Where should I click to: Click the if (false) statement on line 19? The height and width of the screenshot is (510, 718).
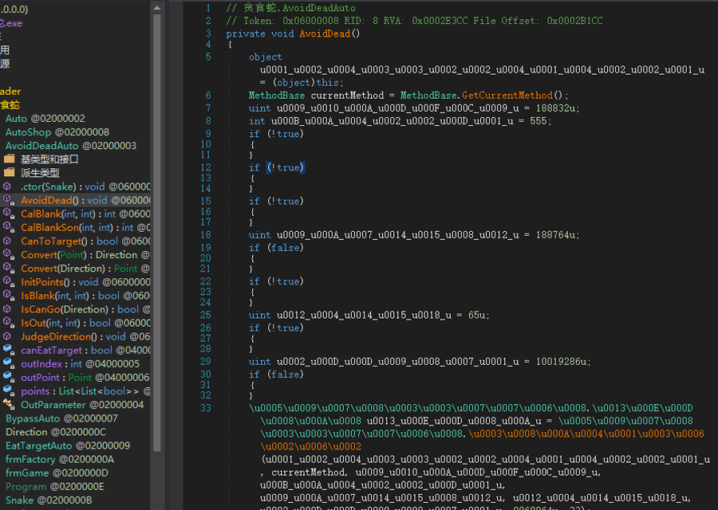coord(277,248)
